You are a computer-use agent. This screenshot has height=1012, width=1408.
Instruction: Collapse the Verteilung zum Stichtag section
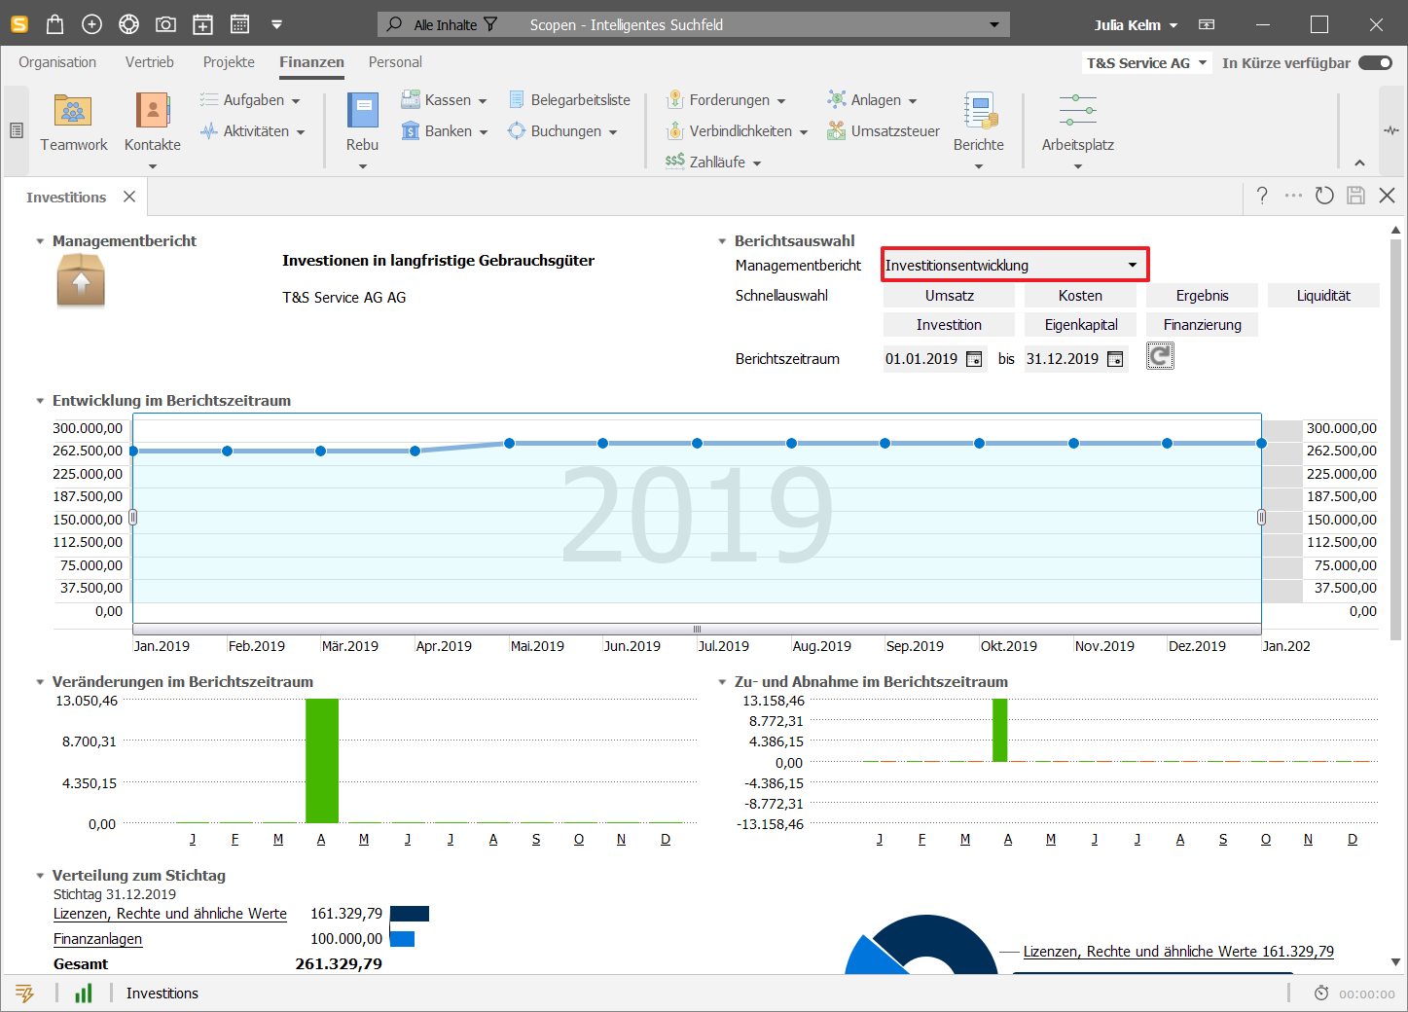tap(40, 876)
